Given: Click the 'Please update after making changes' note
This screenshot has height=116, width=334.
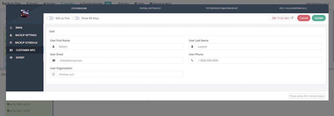Looking at the screenshot, I should [x=307, y=96].
